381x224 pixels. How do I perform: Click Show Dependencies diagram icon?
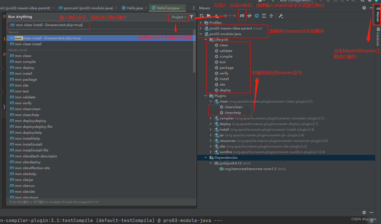click(264, 16)
